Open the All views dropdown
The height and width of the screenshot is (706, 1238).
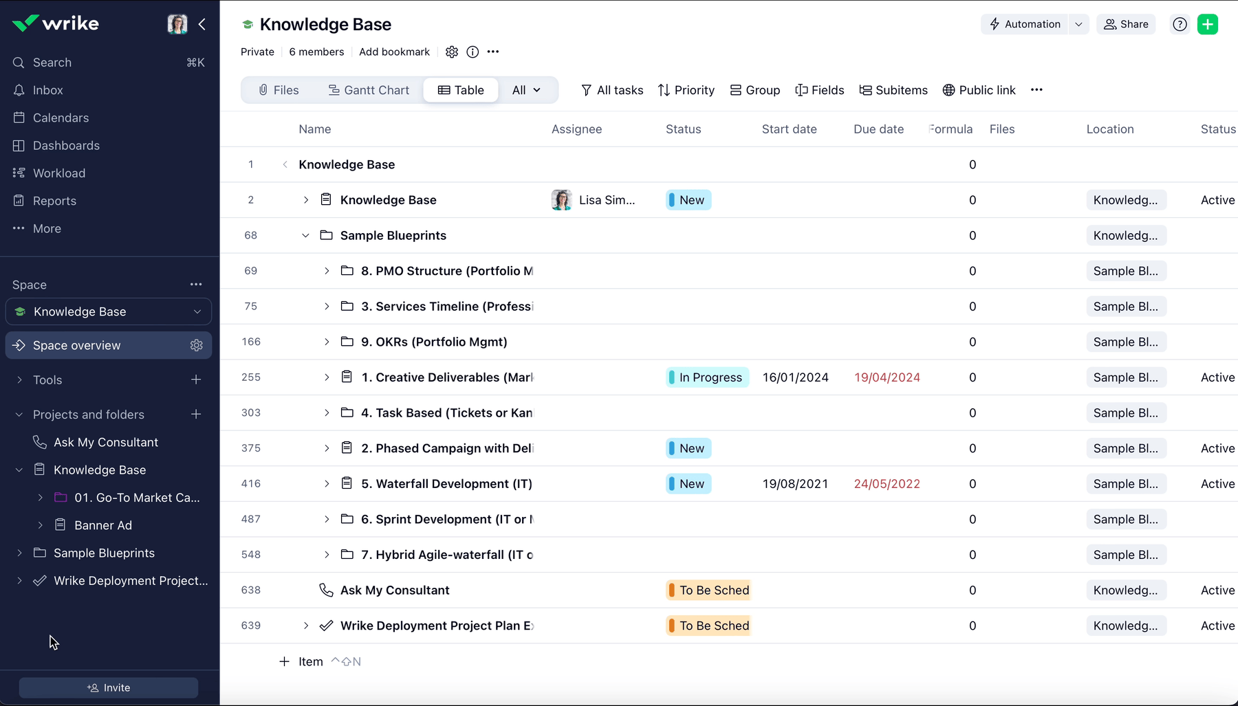526,90
